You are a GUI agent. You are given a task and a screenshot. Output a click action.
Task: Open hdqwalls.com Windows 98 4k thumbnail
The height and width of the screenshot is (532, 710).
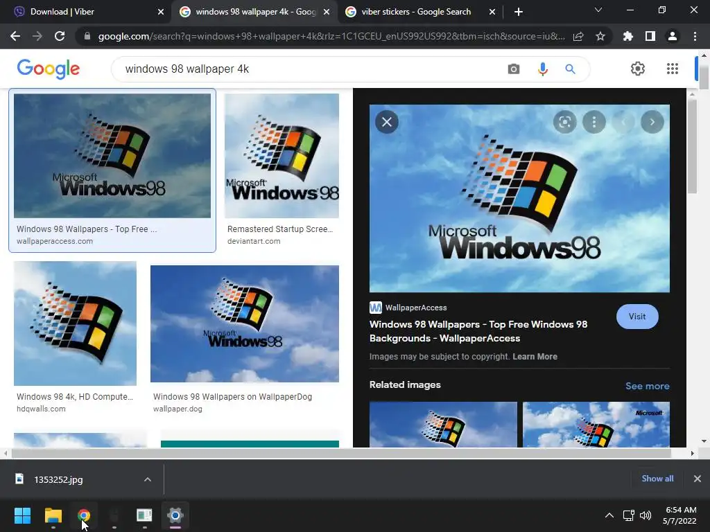[x=75, y=323]
